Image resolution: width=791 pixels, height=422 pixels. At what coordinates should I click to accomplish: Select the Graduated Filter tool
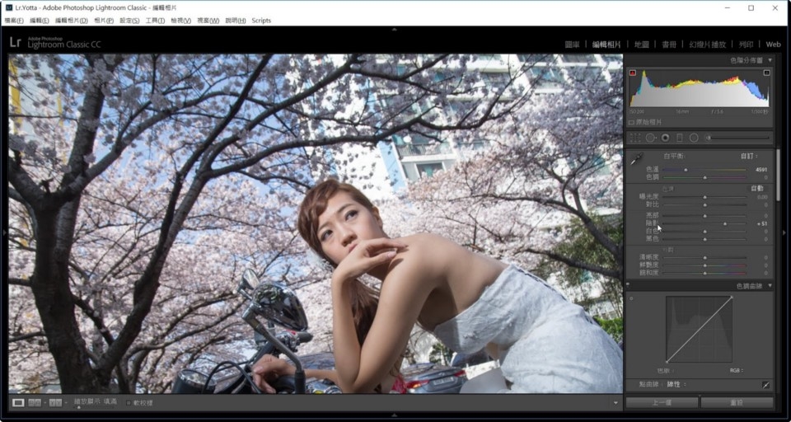(x=680, y=138)
